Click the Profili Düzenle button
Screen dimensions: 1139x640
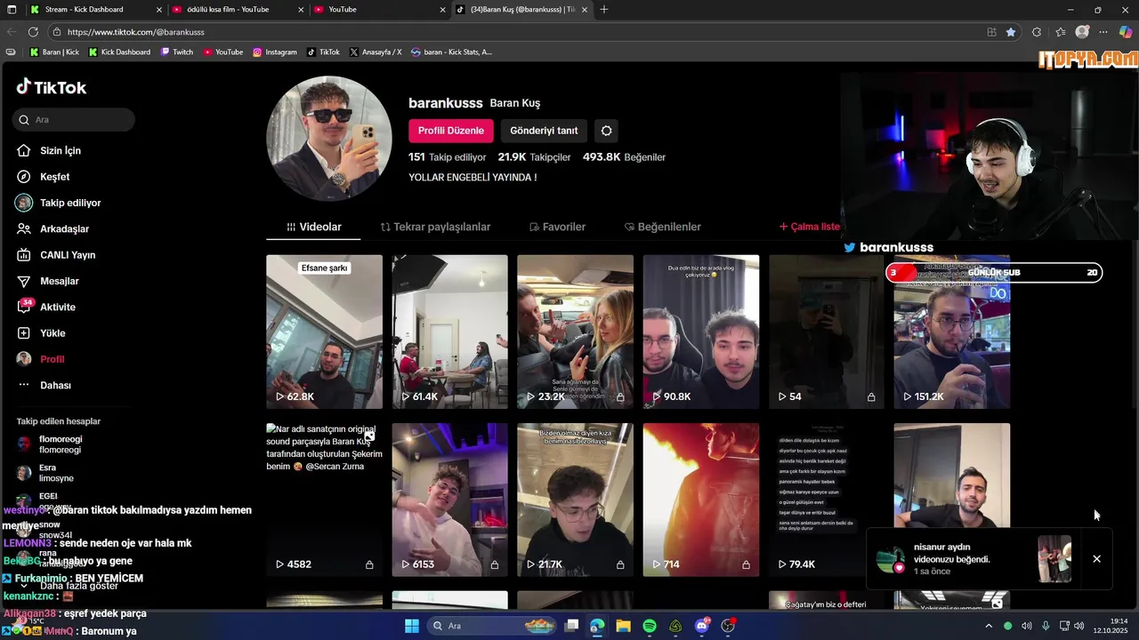[451, 131]
